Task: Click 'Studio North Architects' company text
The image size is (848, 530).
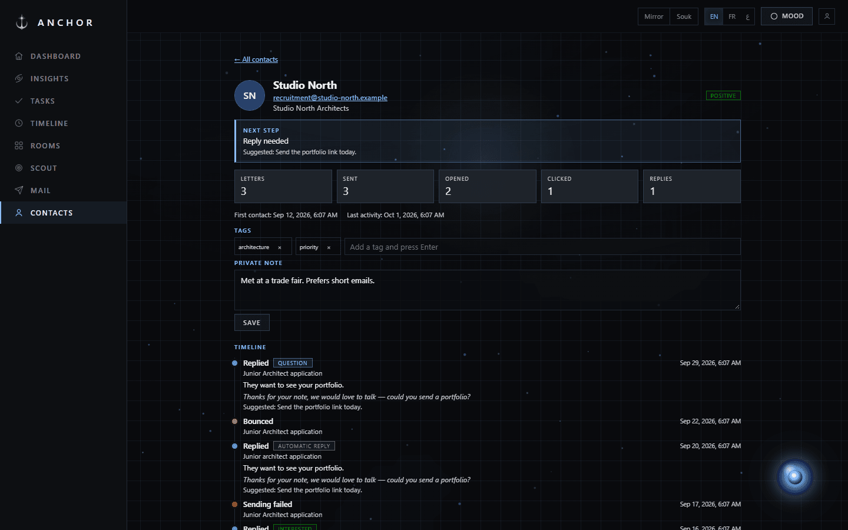Action: [311, 108]
